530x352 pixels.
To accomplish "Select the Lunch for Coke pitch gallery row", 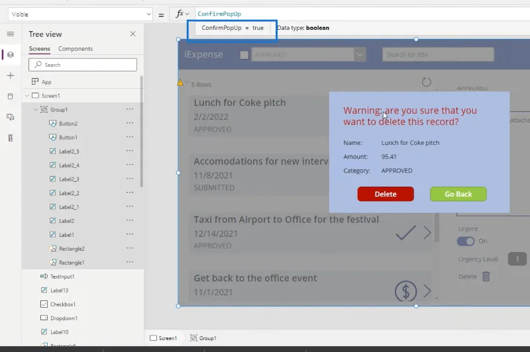I will (258, 116).
